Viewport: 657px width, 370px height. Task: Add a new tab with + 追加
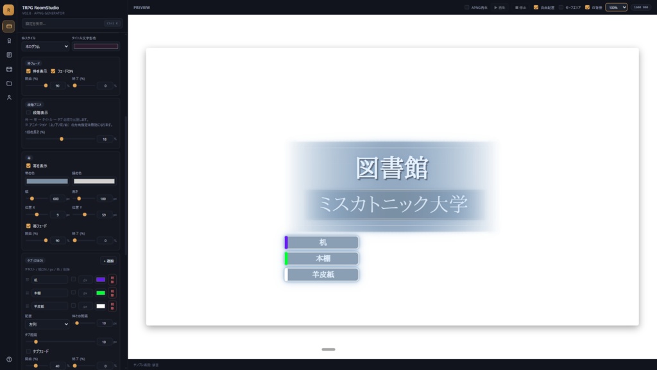[x=108, y=261]
